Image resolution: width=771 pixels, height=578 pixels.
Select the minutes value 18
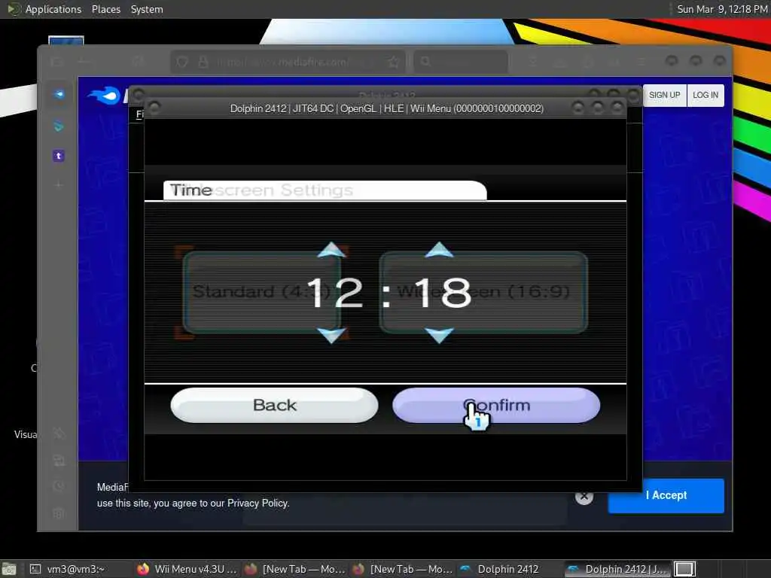[x=443, y=293]
